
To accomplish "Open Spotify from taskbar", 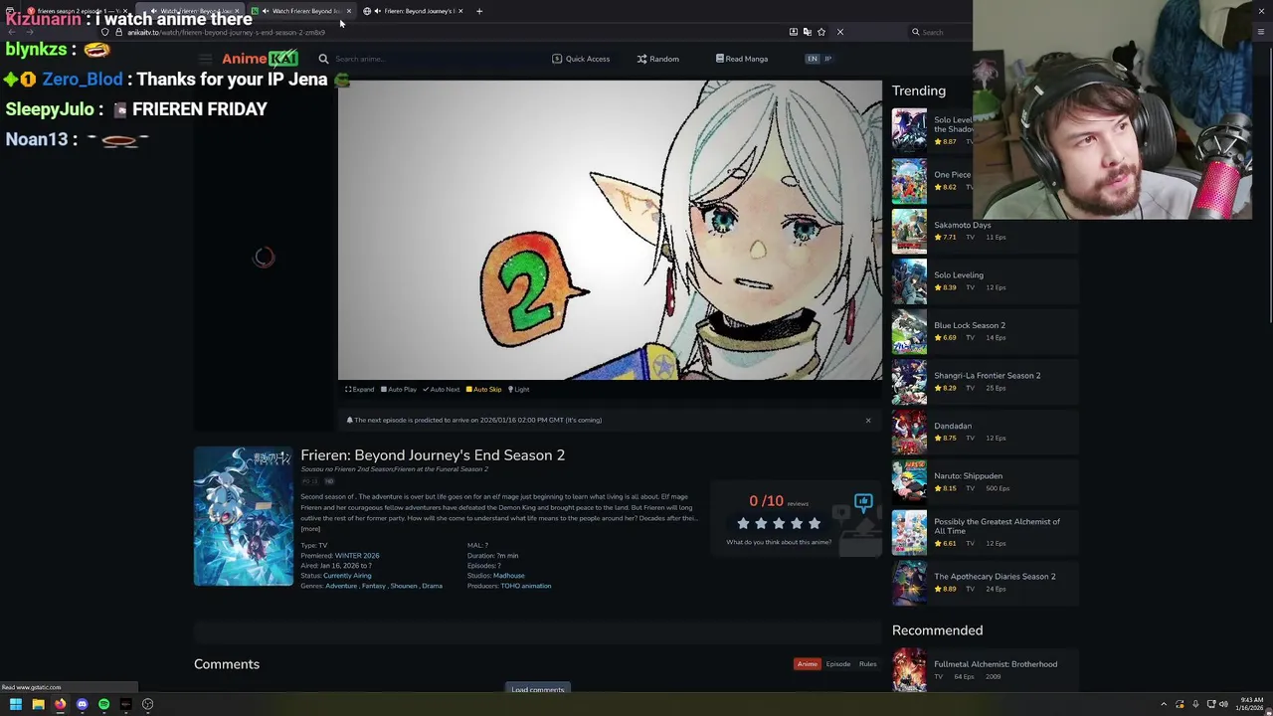I will pos(103,704).
